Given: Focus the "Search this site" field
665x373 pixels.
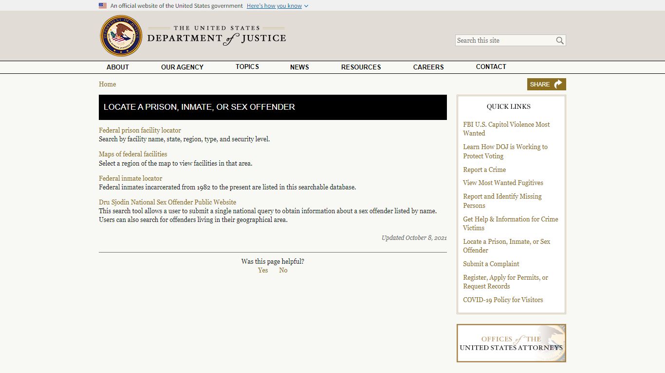Looking at the screenshot, I should point(505,40).
